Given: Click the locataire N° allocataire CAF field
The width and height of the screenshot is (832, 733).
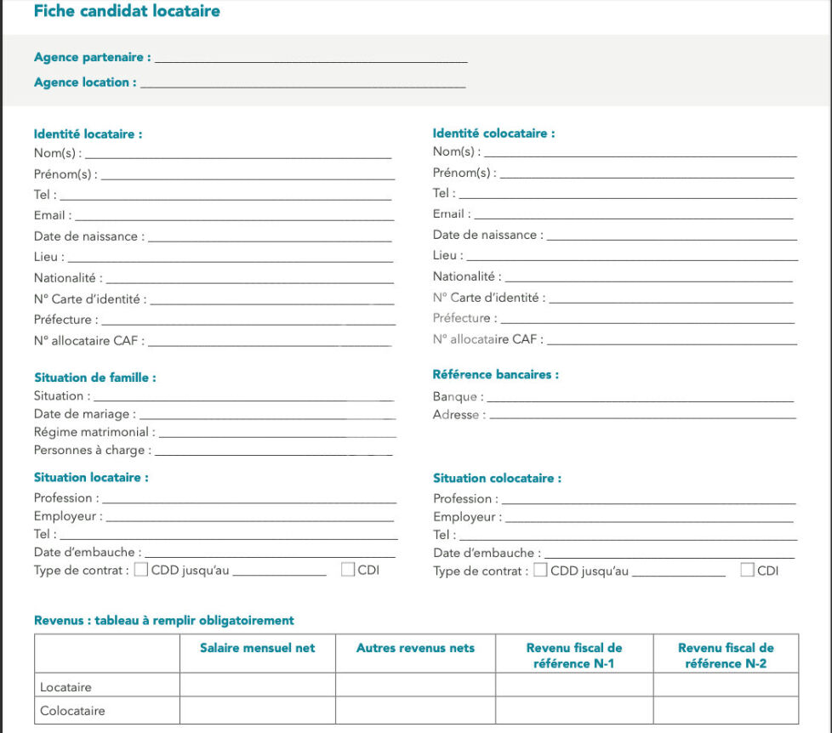Looking at the screenshot, I should tap(270, 341).
